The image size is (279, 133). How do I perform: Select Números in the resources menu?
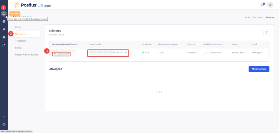pos(20,34)
